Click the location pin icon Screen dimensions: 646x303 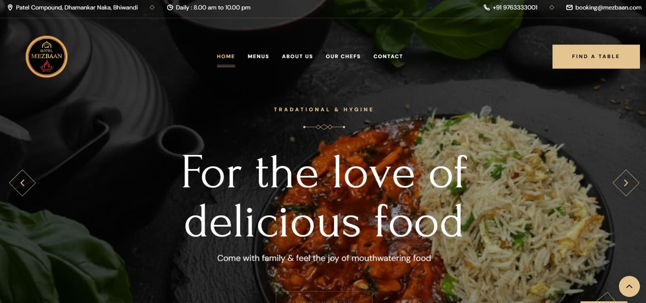[10, 8]
